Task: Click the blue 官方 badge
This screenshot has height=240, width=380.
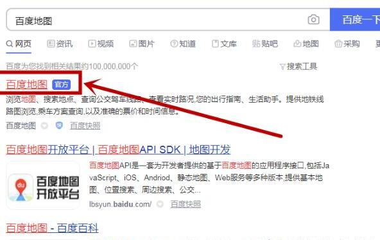Action: pyautogui.click(x=62, y=85)
